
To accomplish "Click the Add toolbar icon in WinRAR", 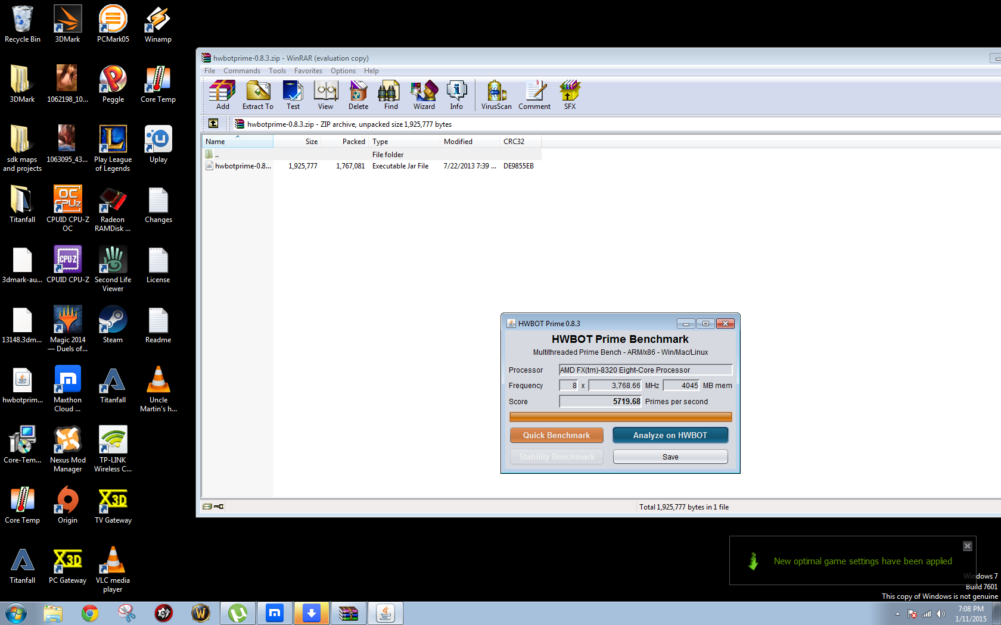I will click(222, 95).
